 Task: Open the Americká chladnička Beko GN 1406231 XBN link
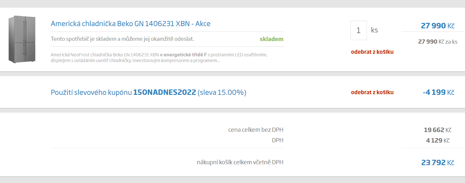tap(130, 24)
